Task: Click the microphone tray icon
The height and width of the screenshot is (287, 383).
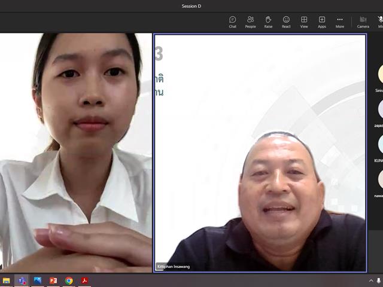Action: pos(379,280)
